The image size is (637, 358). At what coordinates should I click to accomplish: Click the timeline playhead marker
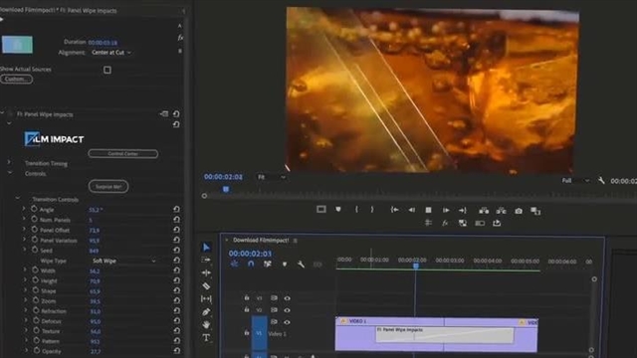click(x=416, y=266)
